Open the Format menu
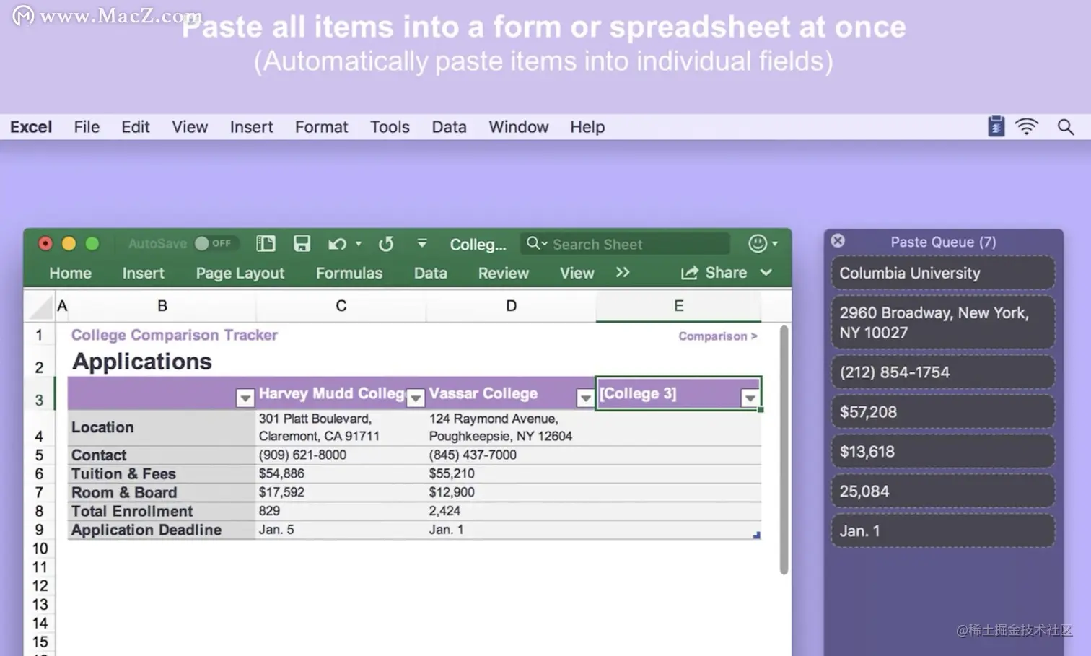The width and height of the screenshot is (1091, 656). (321, 127)
